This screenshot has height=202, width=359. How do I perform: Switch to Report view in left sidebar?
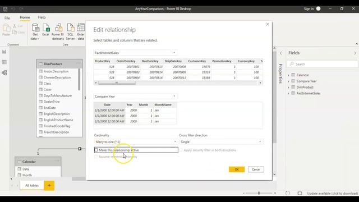(x=4, y=52)
